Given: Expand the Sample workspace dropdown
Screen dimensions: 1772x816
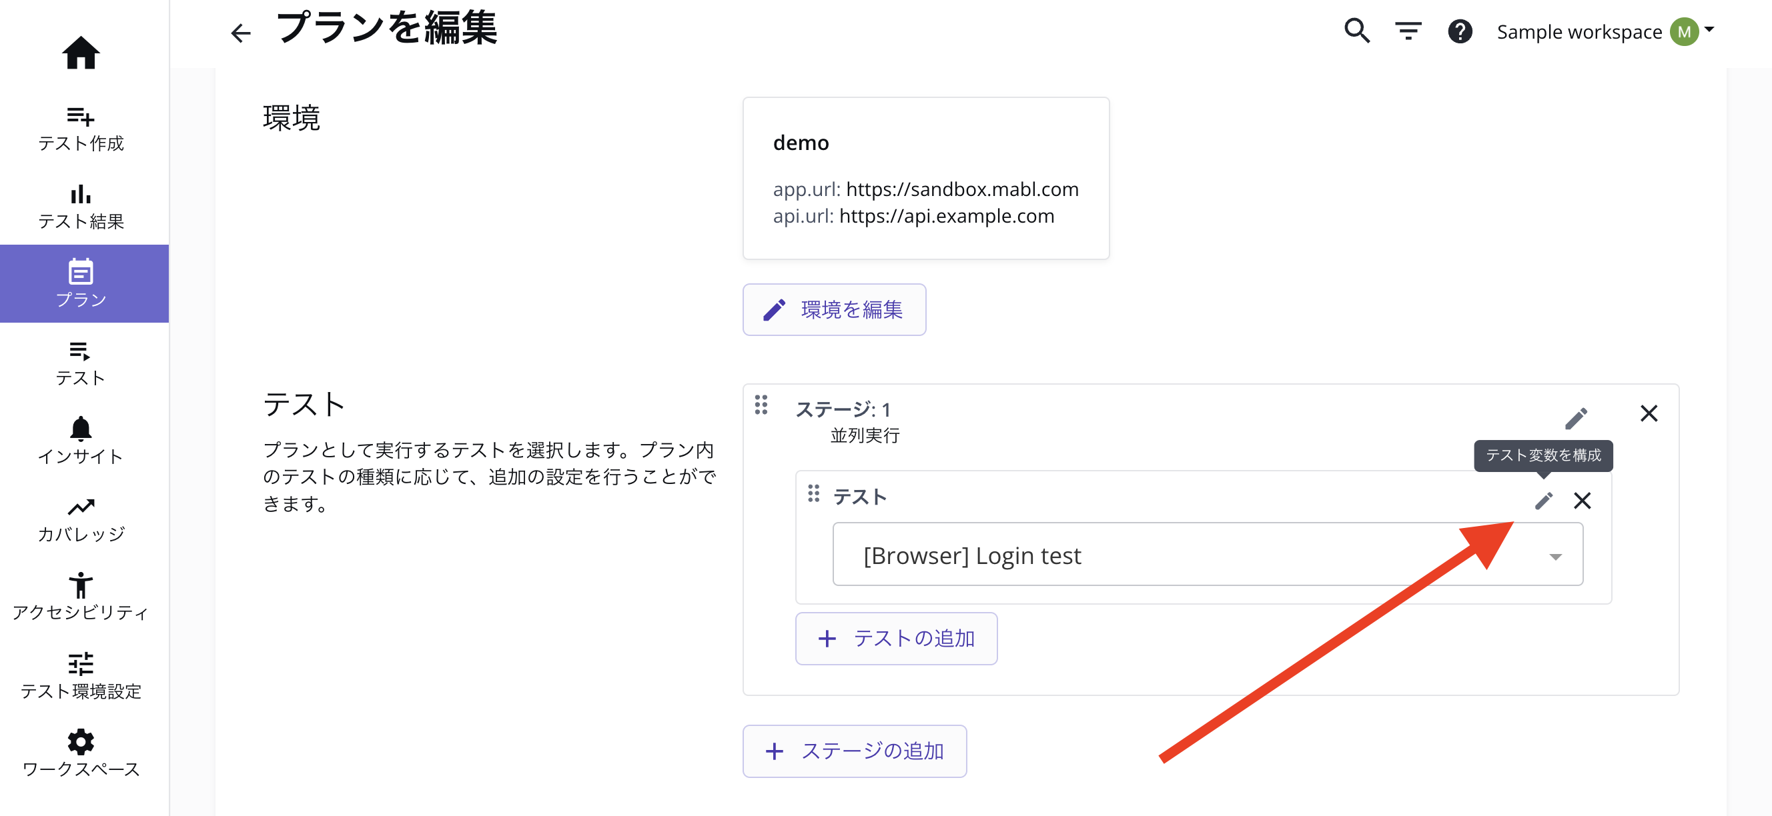Looking at the screenshot, I should pyautogui.click(x=1709, y=31).
